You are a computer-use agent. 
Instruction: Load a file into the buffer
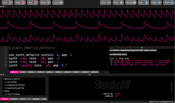pos(58,3)
